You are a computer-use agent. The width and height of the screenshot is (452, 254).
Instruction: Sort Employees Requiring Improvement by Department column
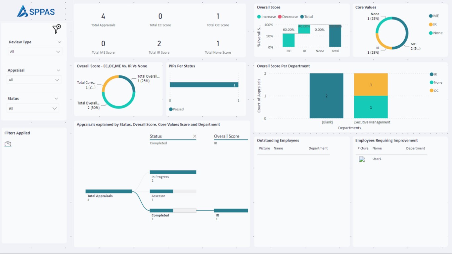pos(416,148)
